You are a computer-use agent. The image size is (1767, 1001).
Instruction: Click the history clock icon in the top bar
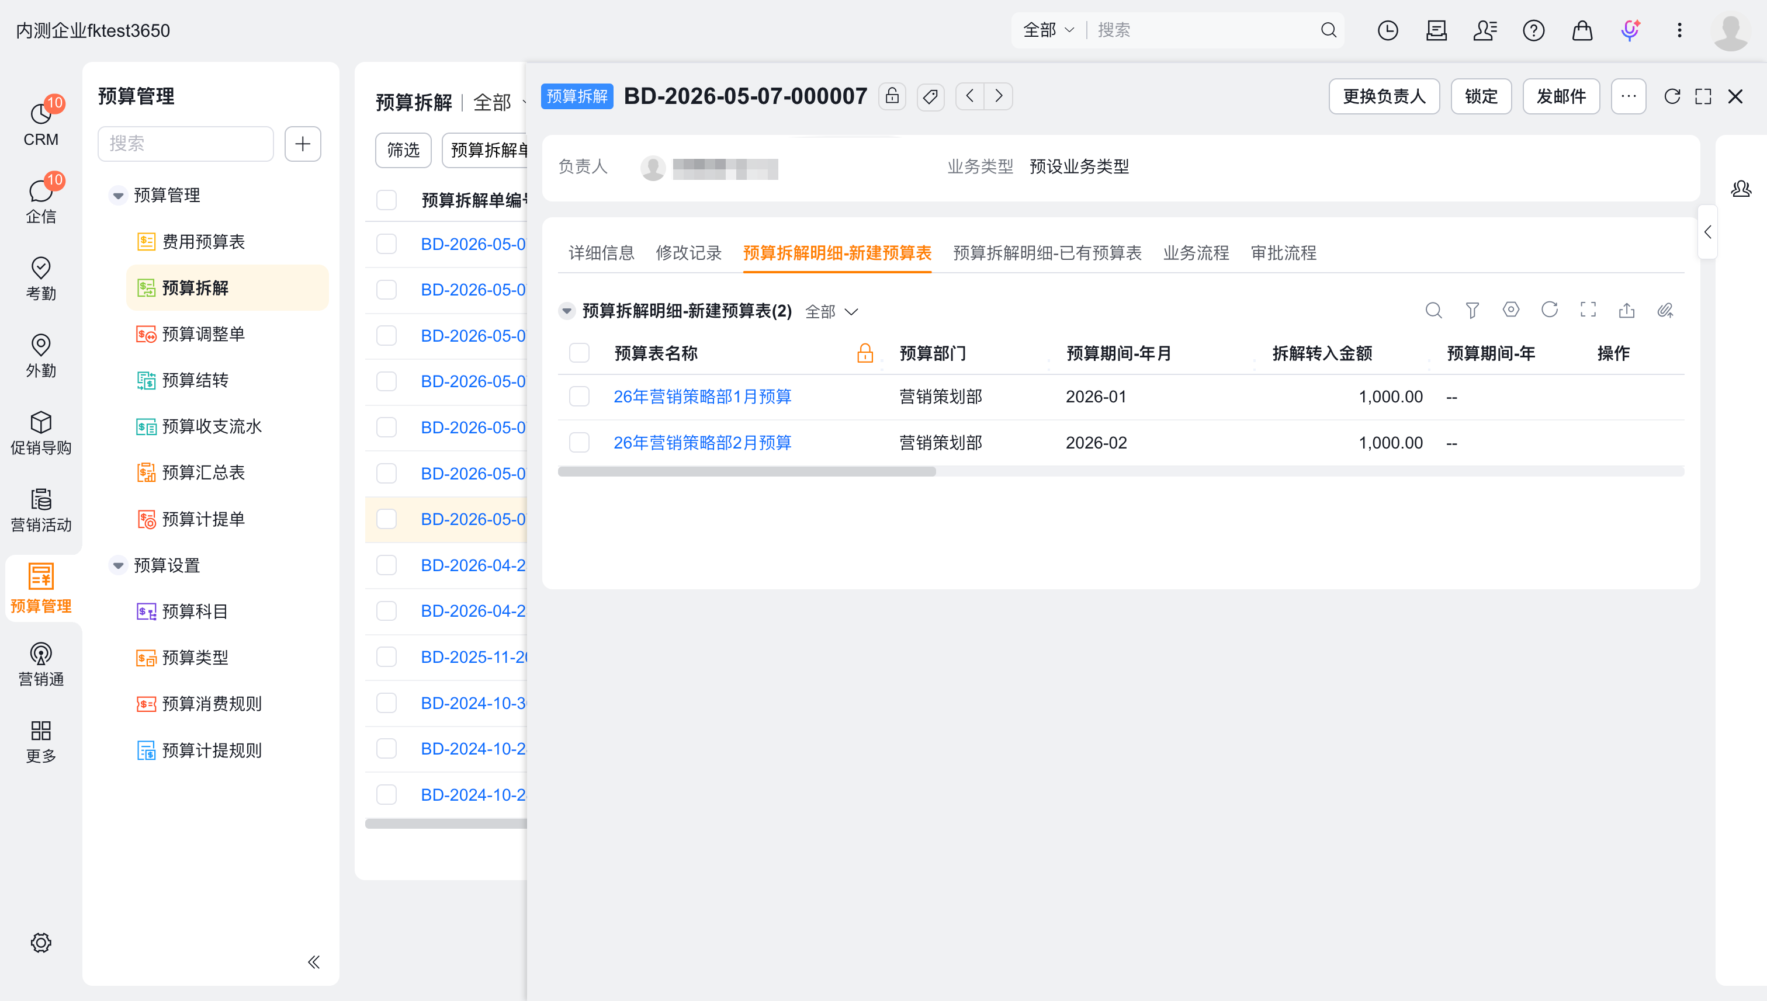click(x=1387, y=30)
